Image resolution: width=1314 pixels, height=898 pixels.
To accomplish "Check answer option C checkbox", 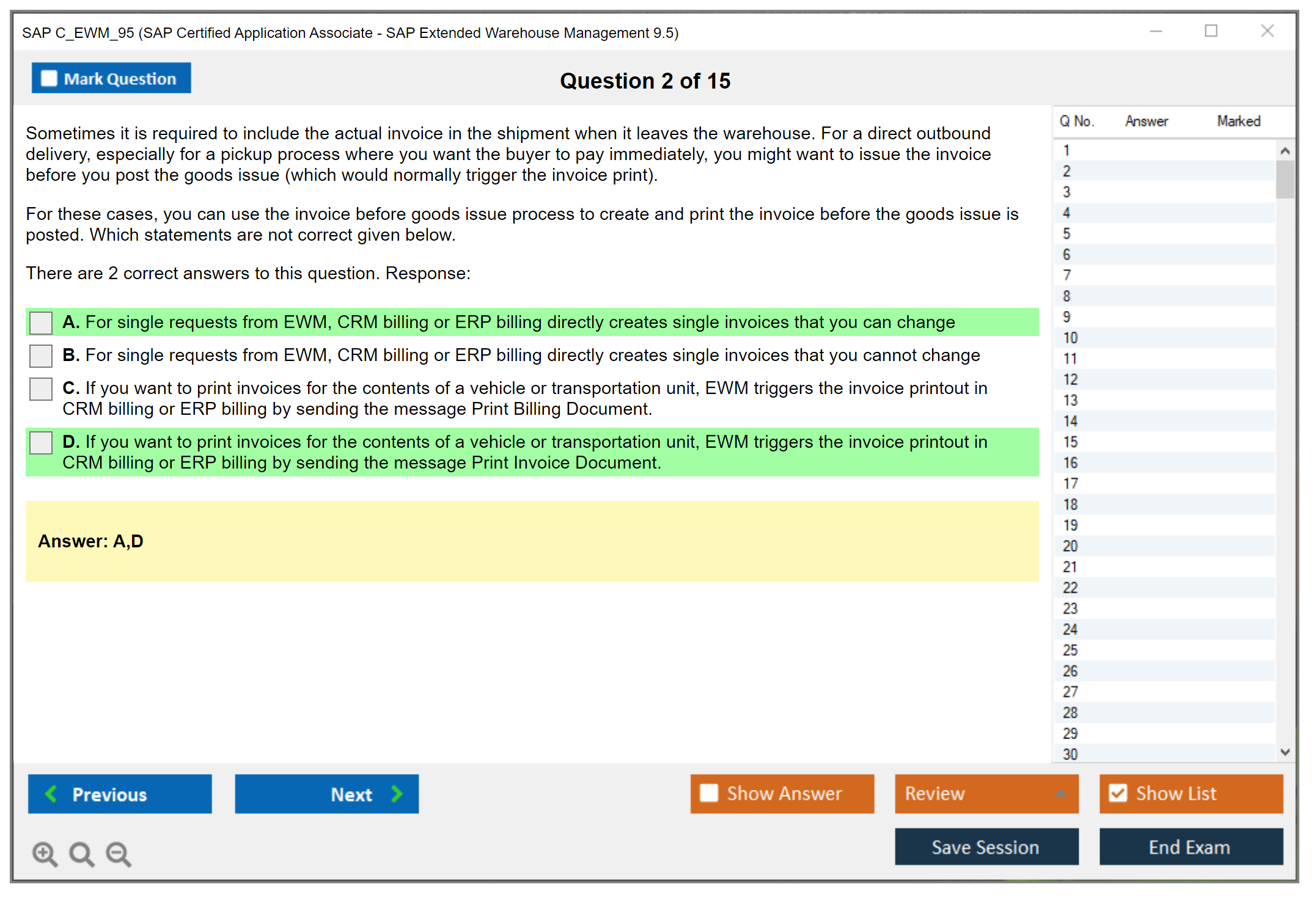I will [41, 389].
